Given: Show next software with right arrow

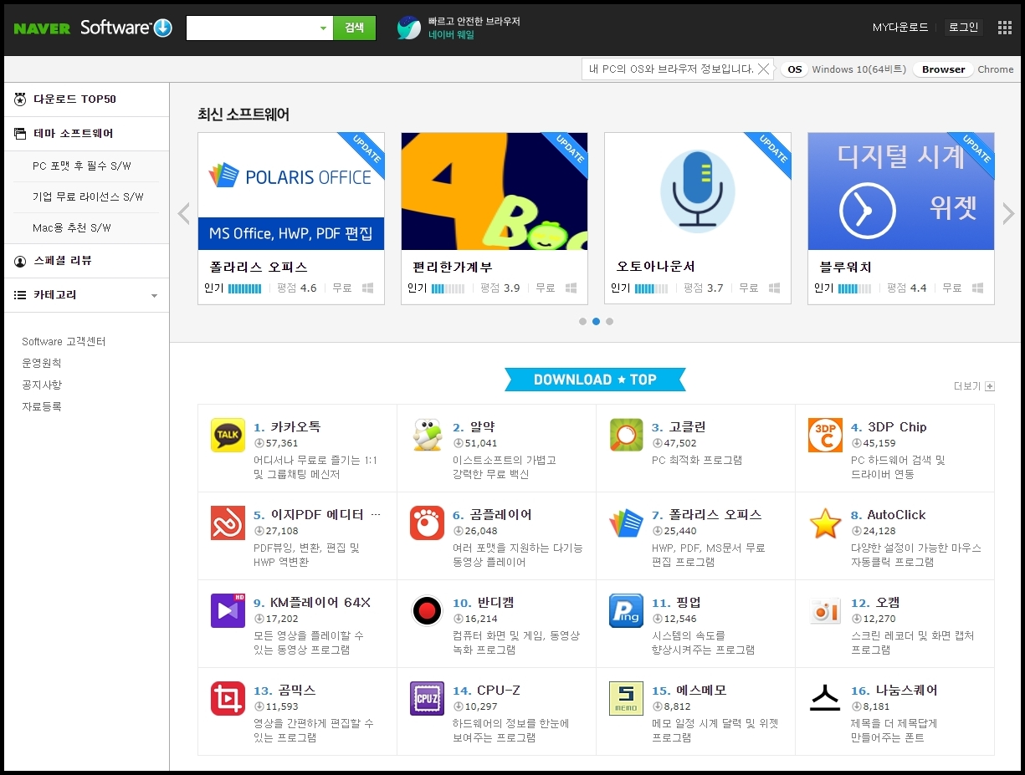Looking at the screenshot, I should tap(1008, 214).
